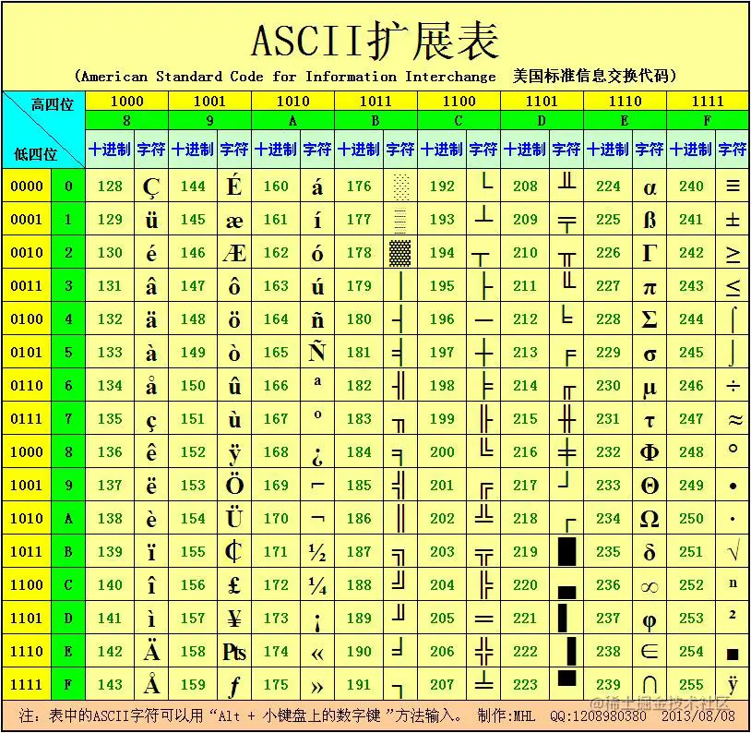Viewport: 751px width, 733px height.
Task: Click the Ñ character at code 165
Action: [x=316, y=352]
